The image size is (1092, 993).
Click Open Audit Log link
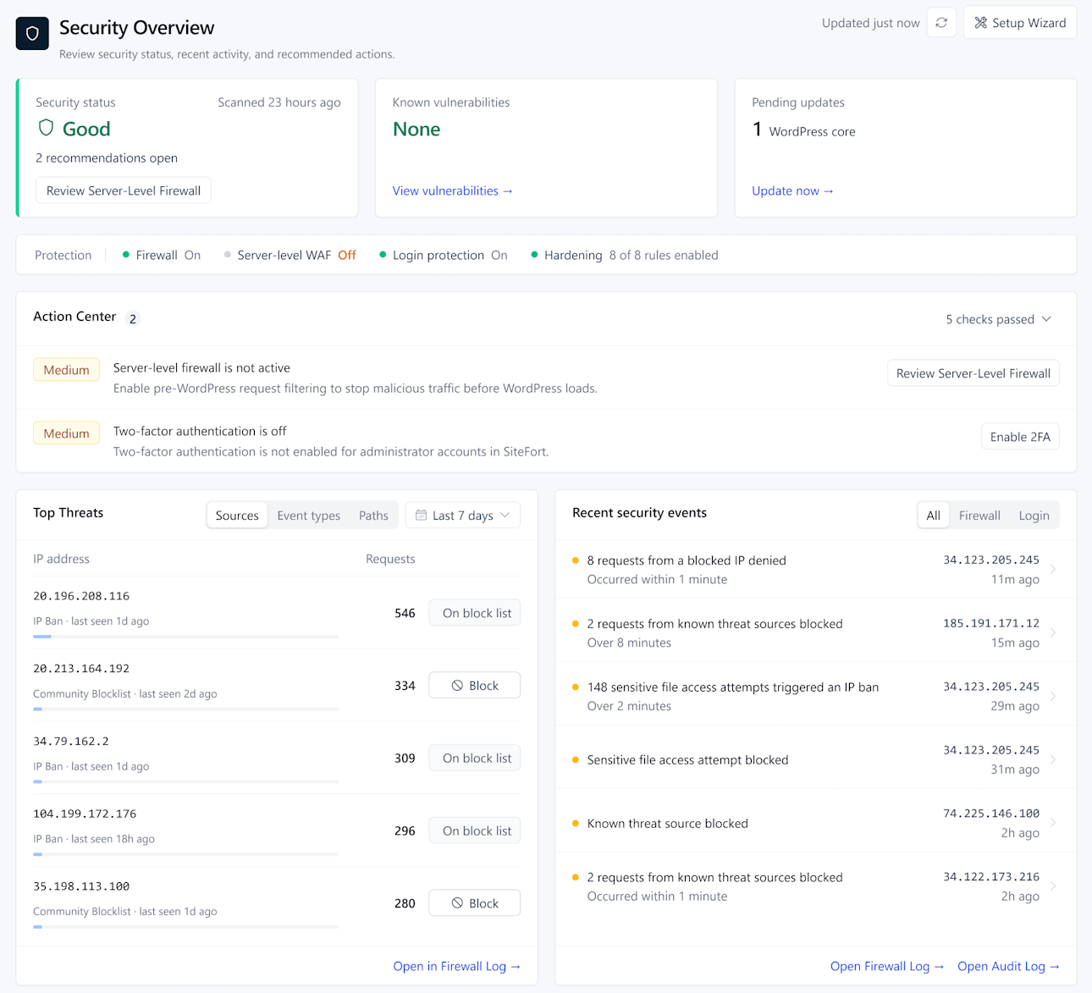(x=1008, y=966)
